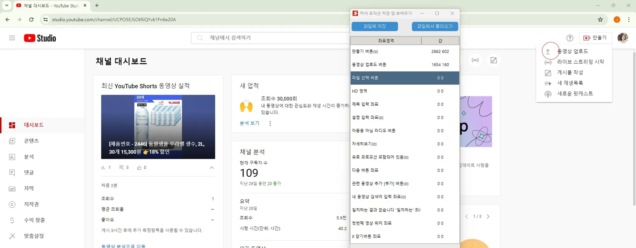
Task: Open 저작권 in the left sidebar
Action: pos(43,204)
